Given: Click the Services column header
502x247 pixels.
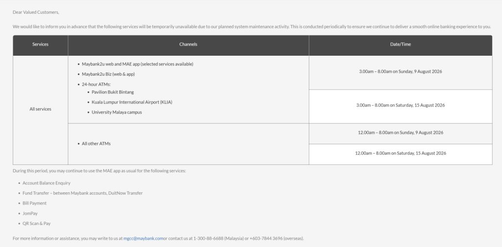Looking at the screenshot, I should (x=40, y=45).
